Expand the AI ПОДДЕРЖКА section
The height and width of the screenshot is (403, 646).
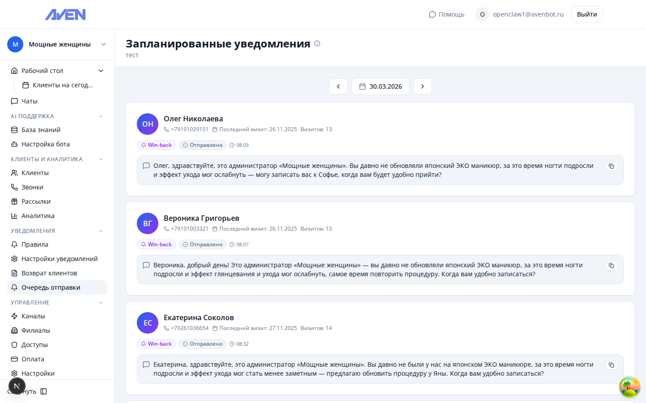[100, 116]
